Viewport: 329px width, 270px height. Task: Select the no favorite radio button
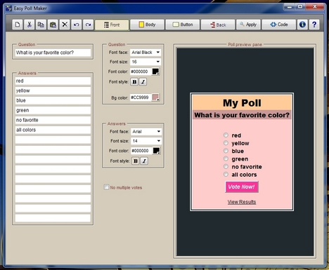pos(226,166)
